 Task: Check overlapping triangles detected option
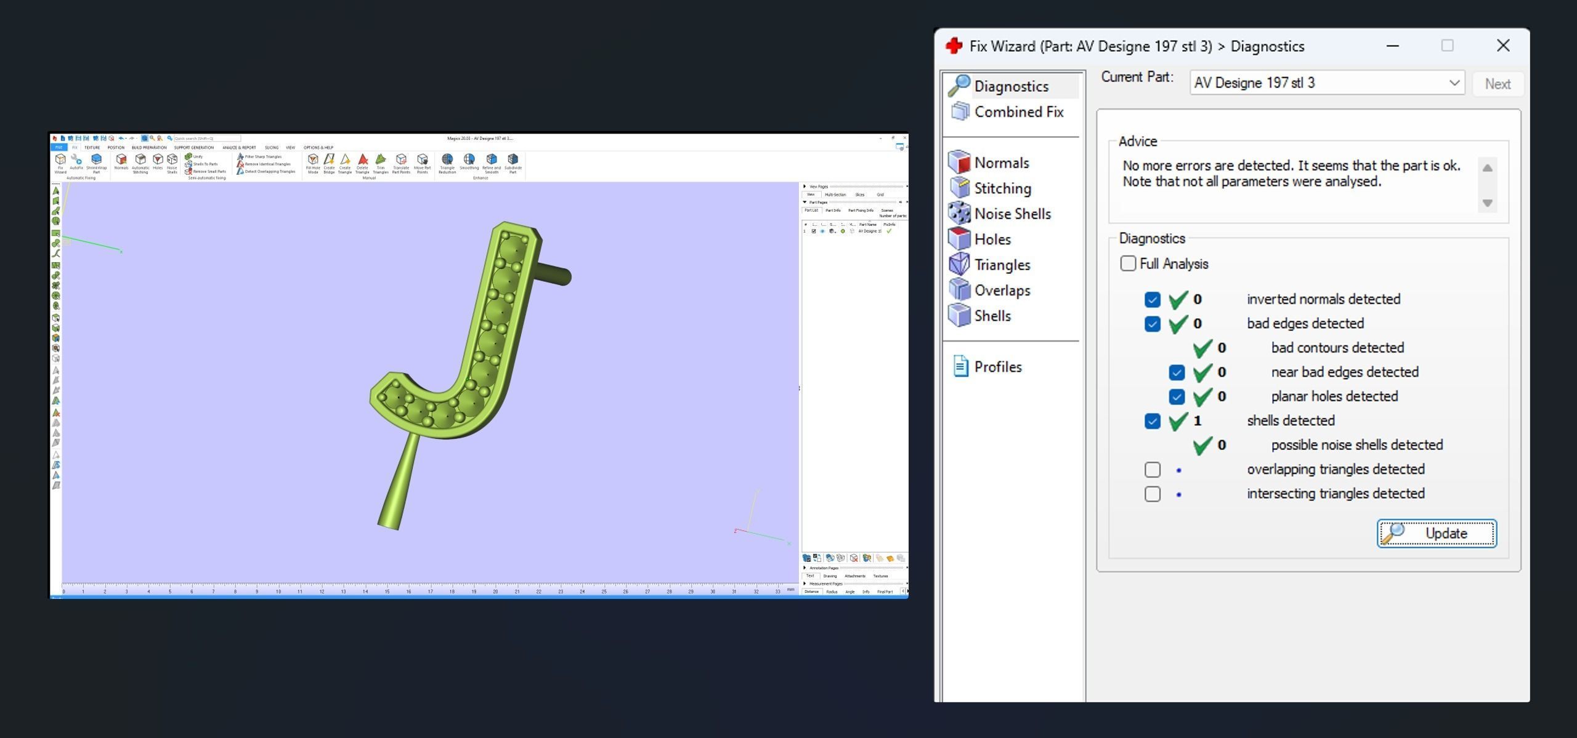1153,470
